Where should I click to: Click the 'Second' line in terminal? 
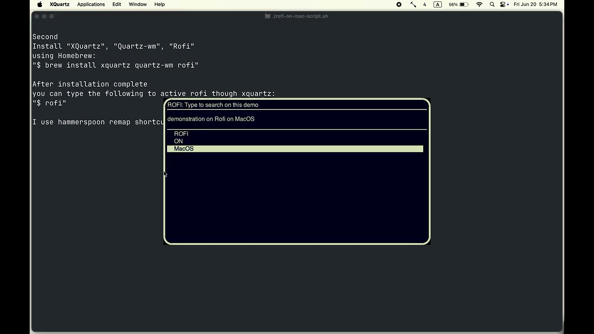coord(45,37)
